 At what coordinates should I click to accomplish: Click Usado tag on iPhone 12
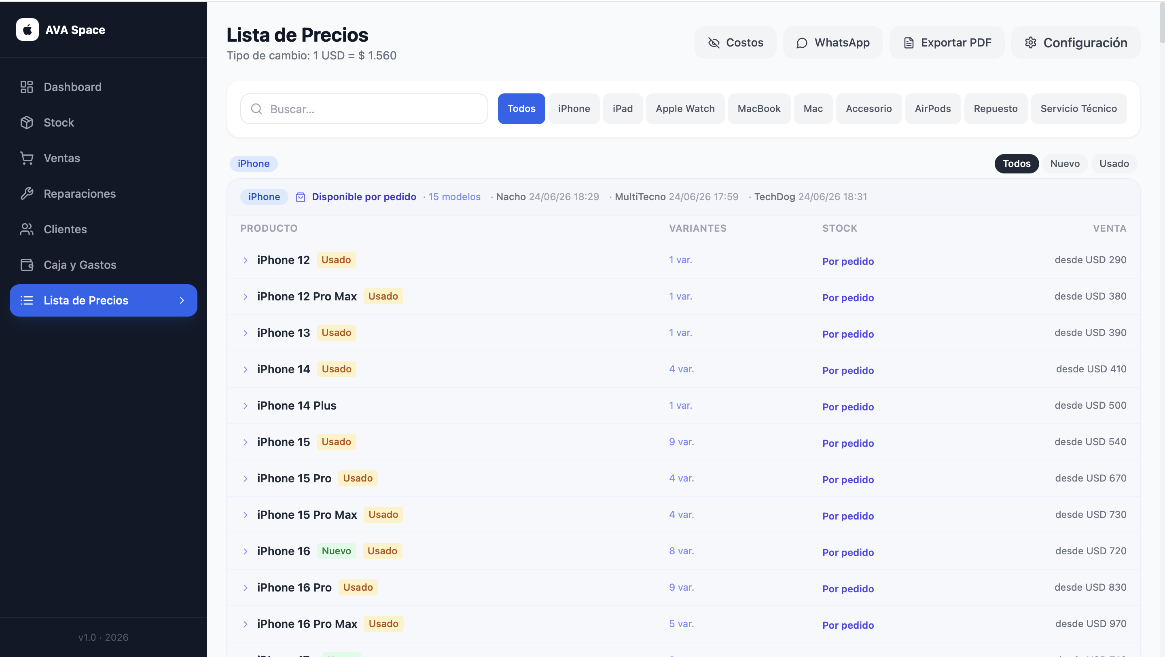[x=336, y=260]
